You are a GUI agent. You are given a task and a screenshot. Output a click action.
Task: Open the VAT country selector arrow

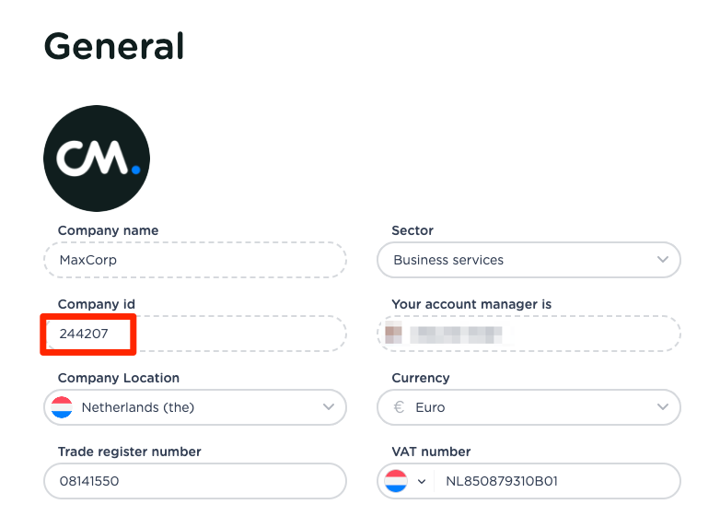422,481
